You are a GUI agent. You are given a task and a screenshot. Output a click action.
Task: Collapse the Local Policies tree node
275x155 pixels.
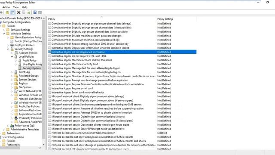tap(12, 56)
